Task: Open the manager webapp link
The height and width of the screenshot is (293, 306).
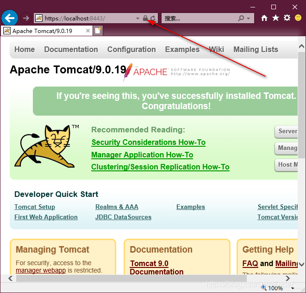Action: click(x=41, y=270)
